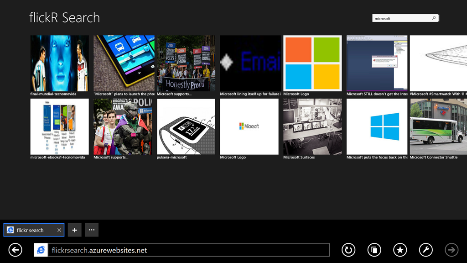
Task: Open microsoft-ebooks1 thumbnail
Action: (x=59, y=126)
